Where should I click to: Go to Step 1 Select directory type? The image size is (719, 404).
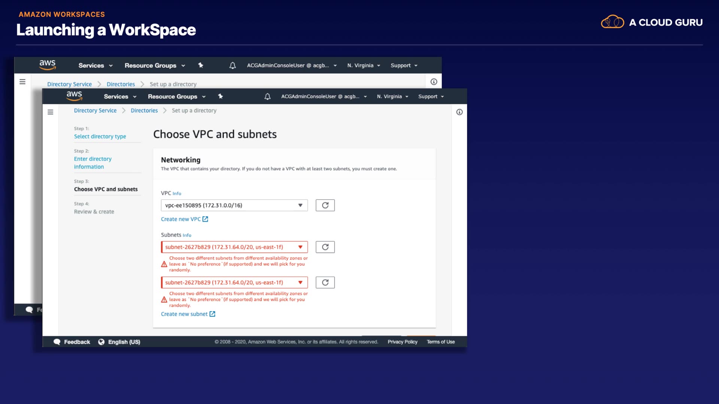pyautogui.click(x=100, y=137)
